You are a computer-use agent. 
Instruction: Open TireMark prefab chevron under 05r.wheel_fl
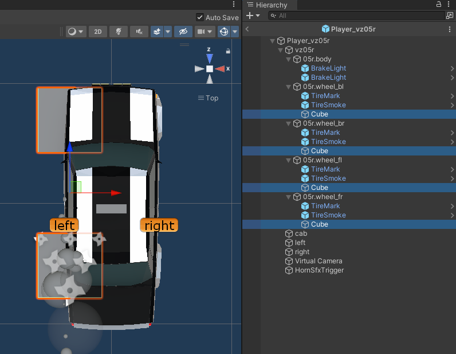452,169
